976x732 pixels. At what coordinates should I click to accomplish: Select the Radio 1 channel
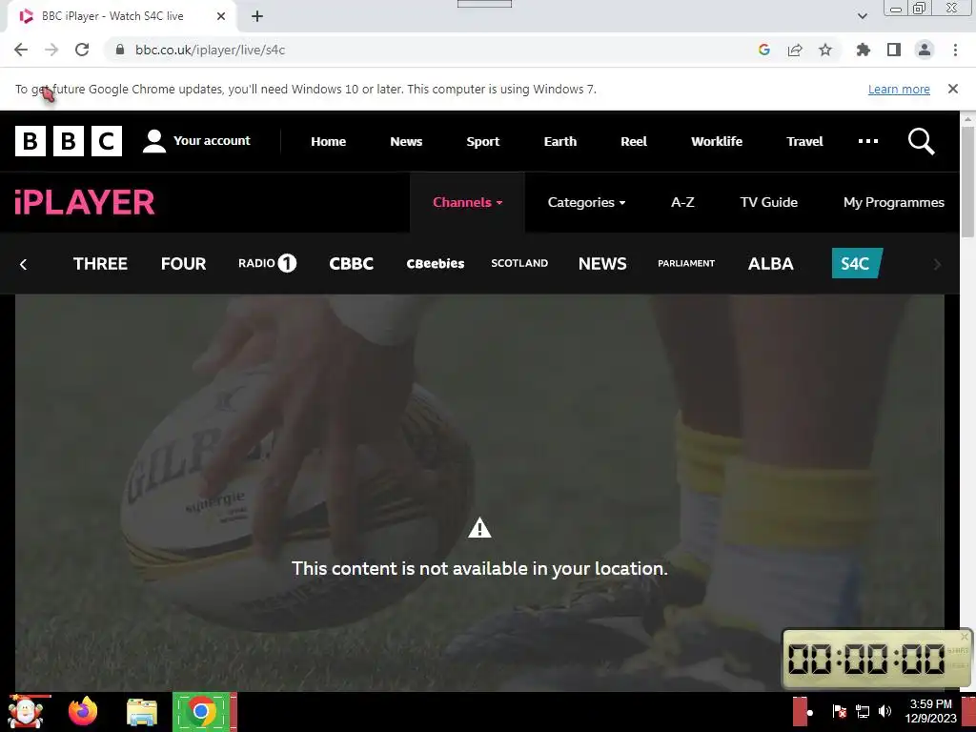267,263
